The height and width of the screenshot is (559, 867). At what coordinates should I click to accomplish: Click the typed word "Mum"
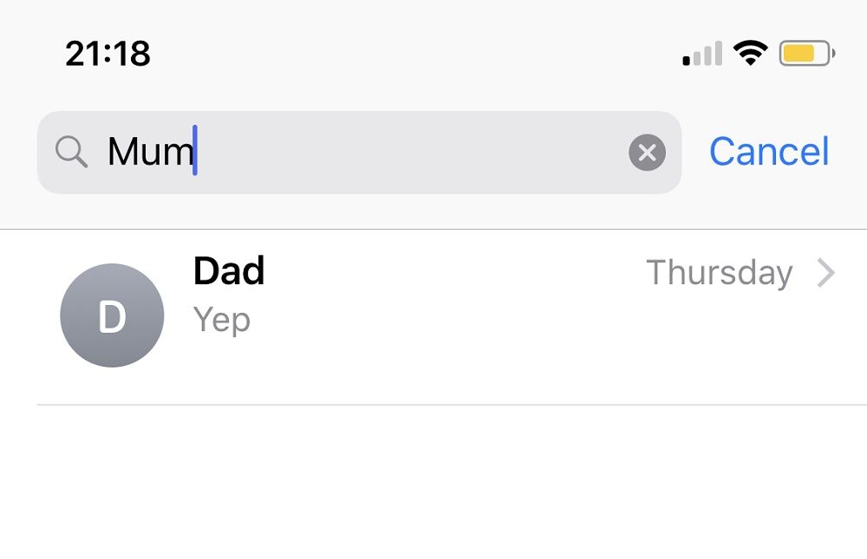(149, 153)
